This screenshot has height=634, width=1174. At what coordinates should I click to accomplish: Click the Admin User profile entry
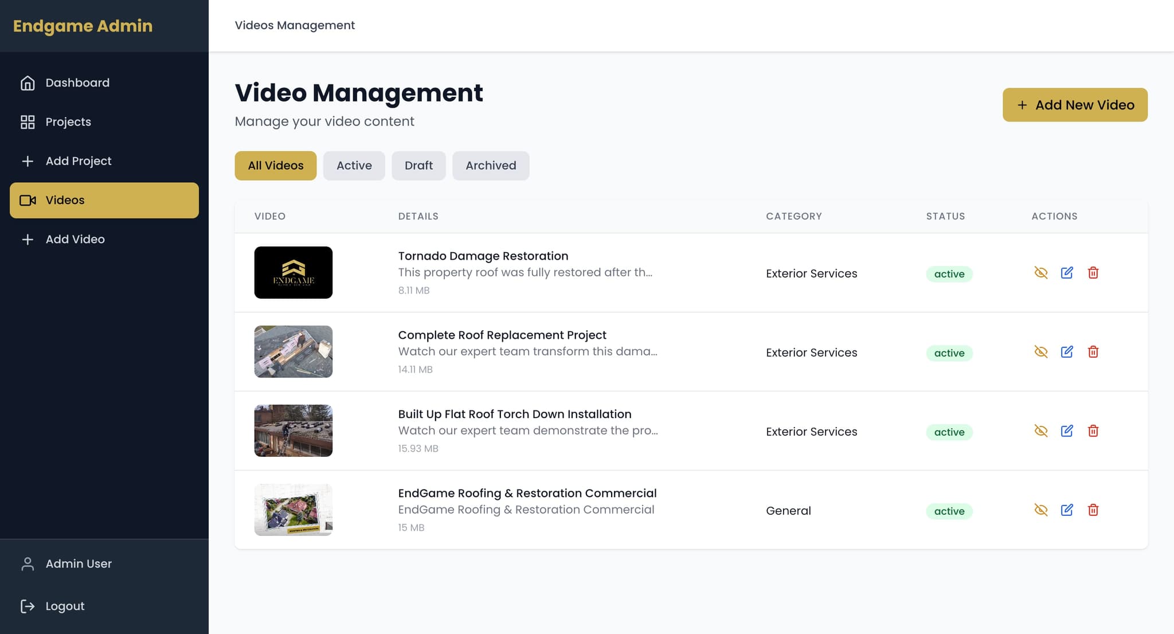point(79,563)
